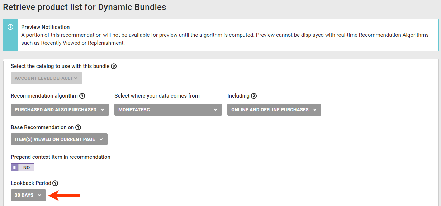The image size is (441, 206).
Task: Click the Lookback Period label
Action: tap(31, 183)
